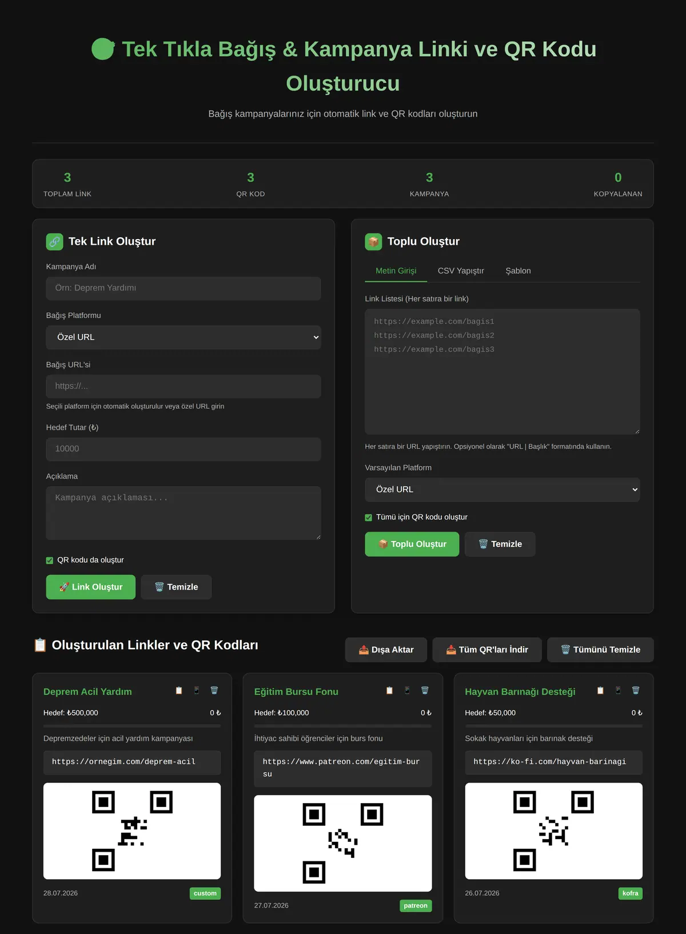Open the Varsayılan Platform dropdown
This screenshot has height=934, width=686.
pyautogui.click(x=502, y=490)
